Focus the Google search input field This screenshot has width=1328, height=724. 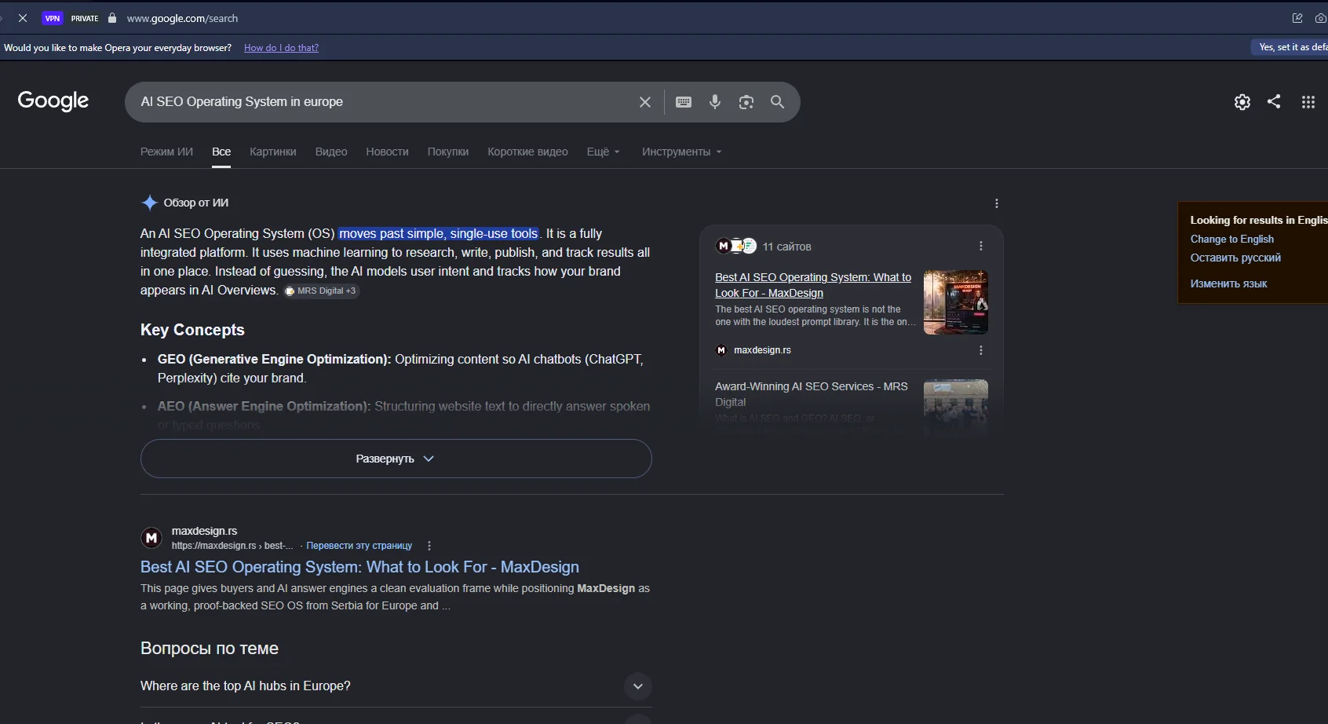383,102
